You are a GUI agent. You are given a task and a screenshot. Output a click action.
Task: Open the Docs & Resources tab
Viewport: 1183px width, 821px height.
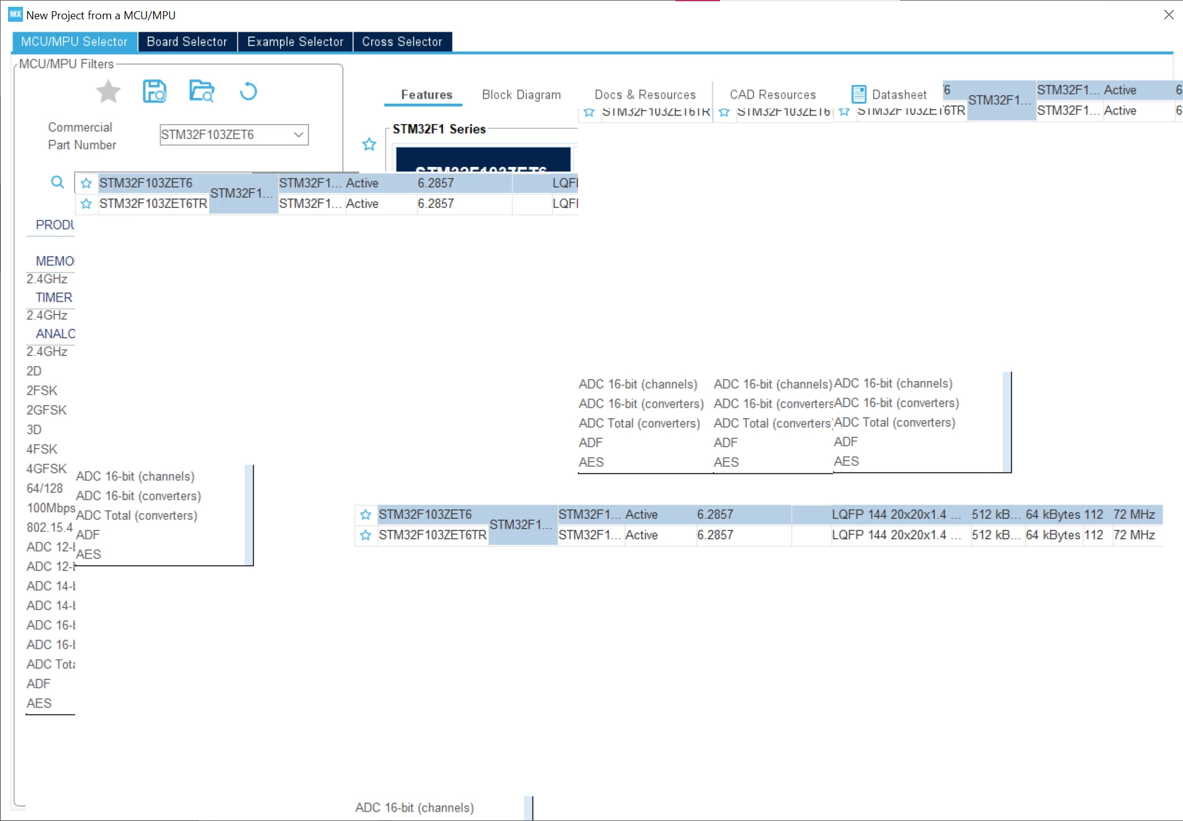point(645,95)
